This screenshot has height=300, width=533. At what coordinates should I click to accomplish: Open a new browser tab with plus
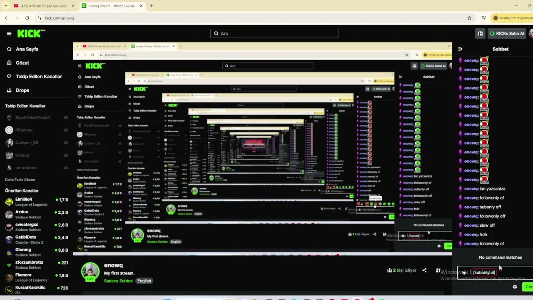(152, 6)
